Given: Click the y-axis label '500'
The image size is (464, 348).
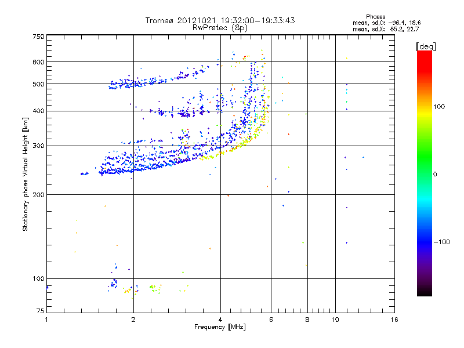Looking at the screenshot, I should pos(38,84).
